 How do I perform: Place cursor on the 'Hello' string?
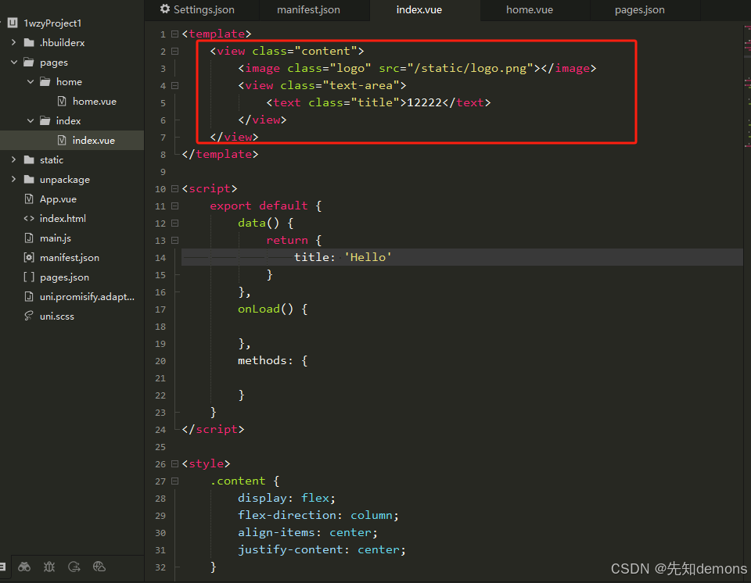point(368,258)
